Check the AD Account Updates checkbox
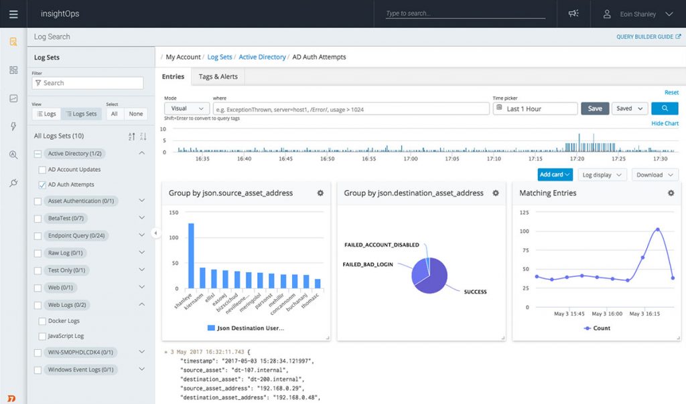The width and height of the screenshot is (686, 404). (42, 169)
